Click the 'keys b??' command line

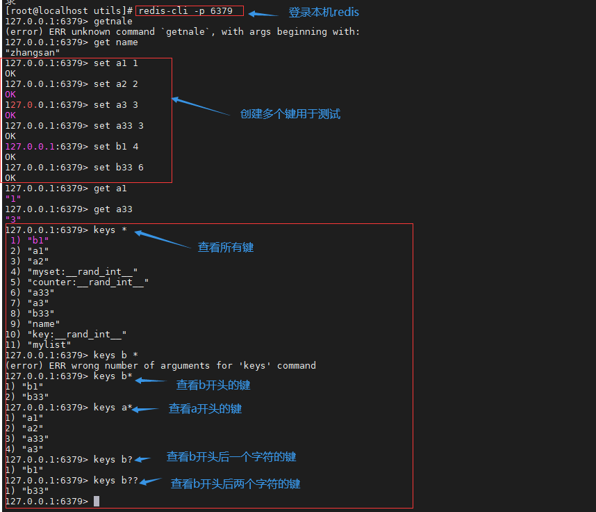72,481
